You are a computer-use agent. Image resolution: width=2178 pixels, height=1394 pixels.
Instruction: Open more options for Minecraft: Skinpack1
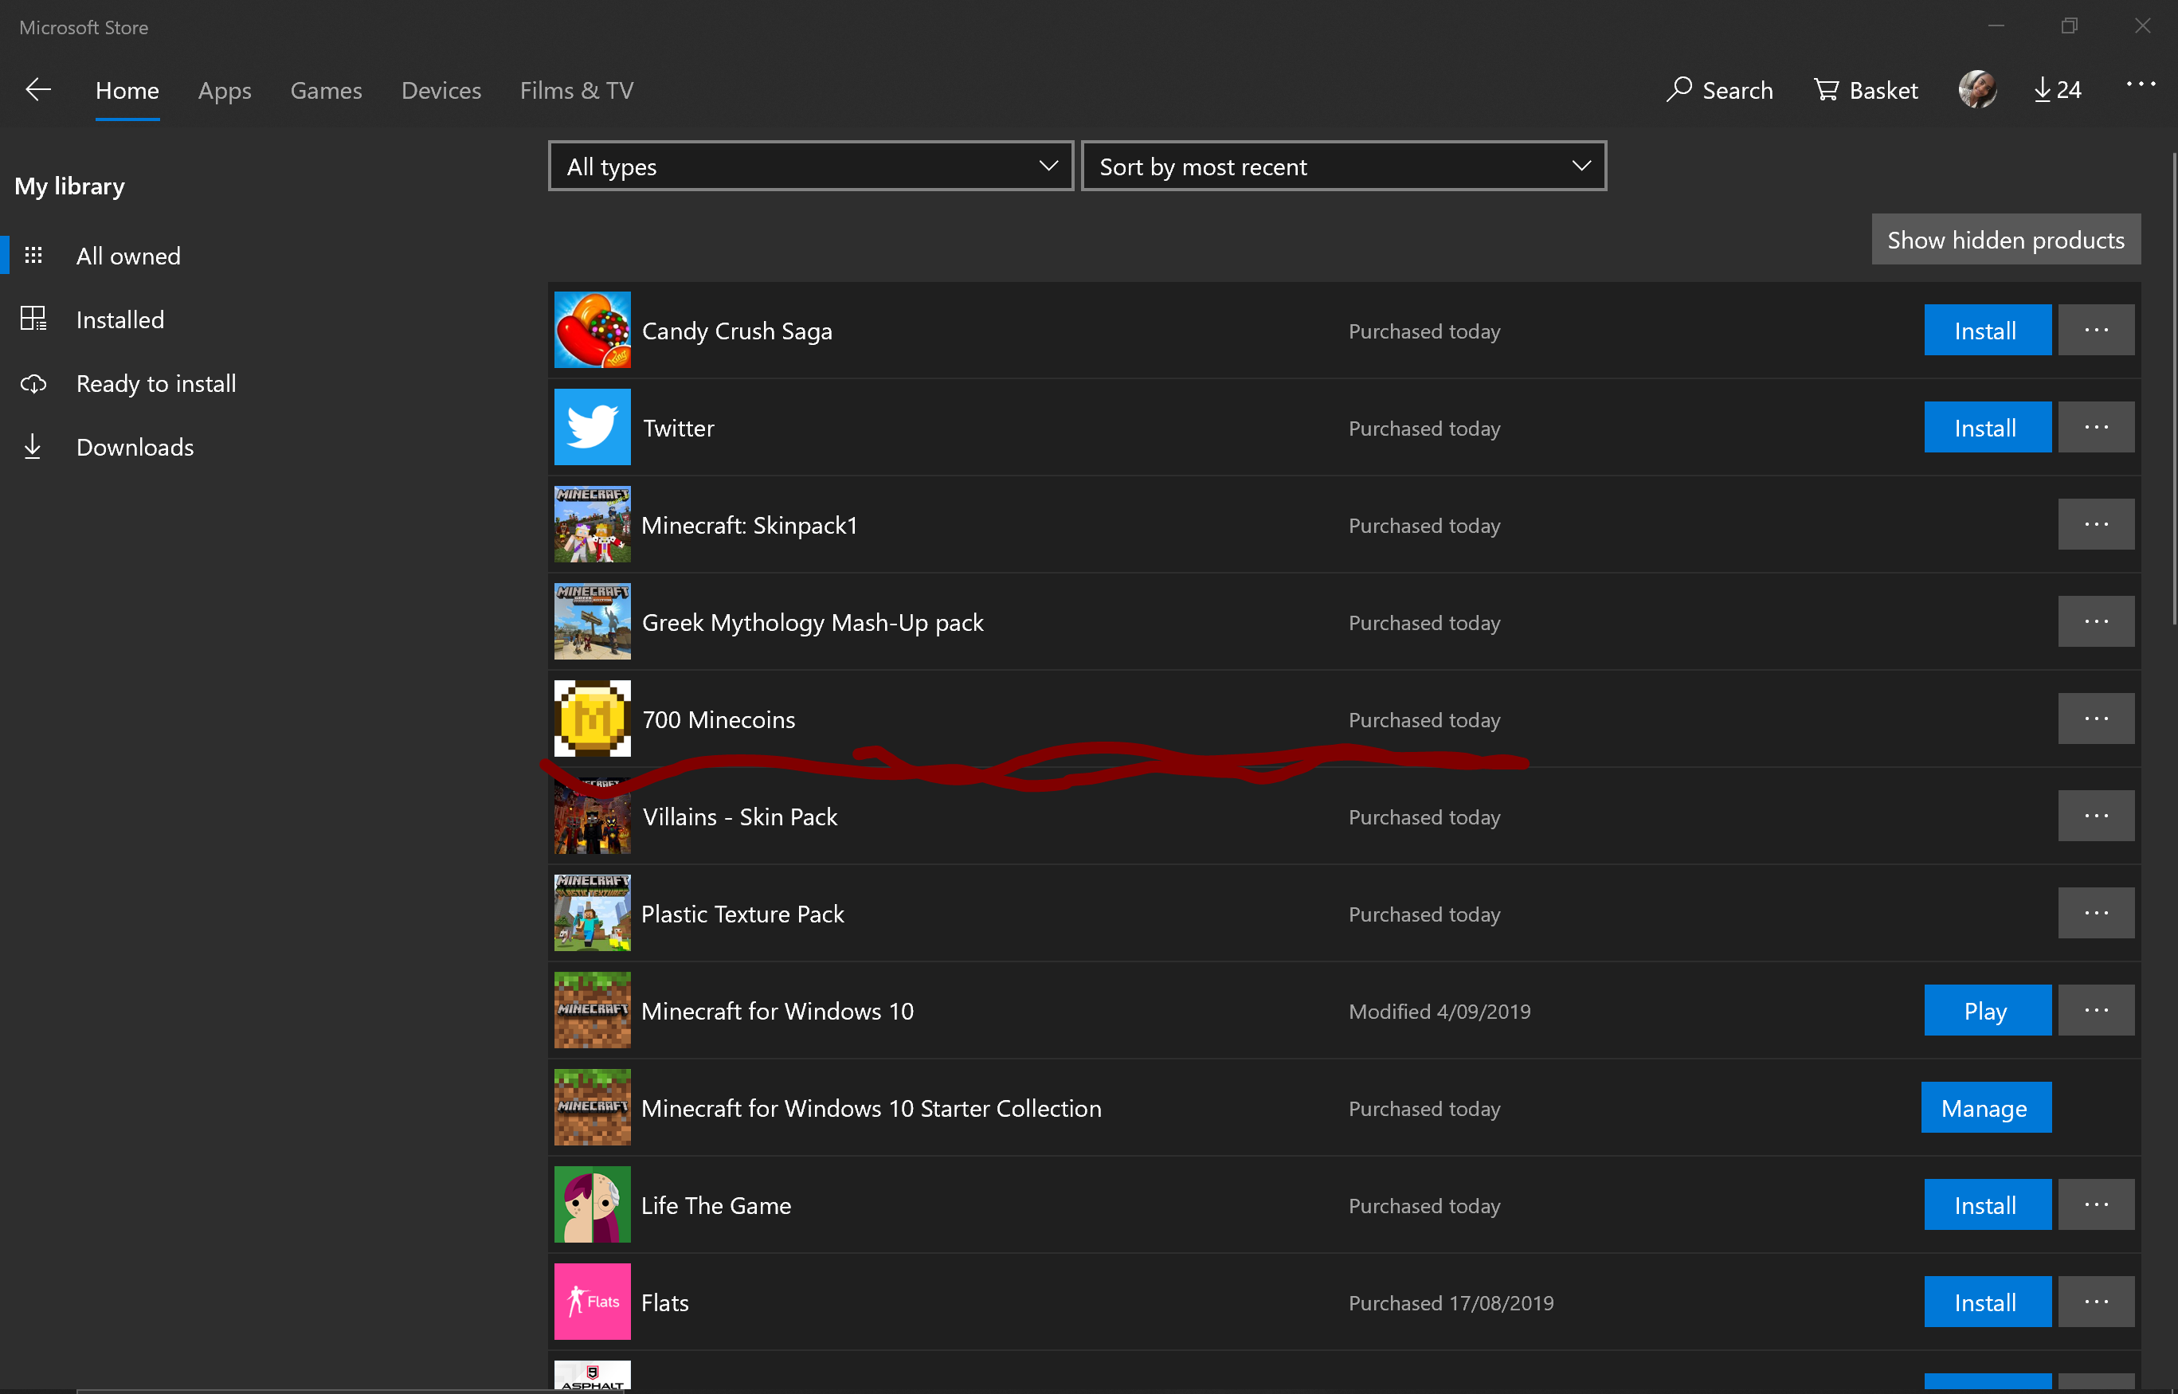click(2096, 524)
